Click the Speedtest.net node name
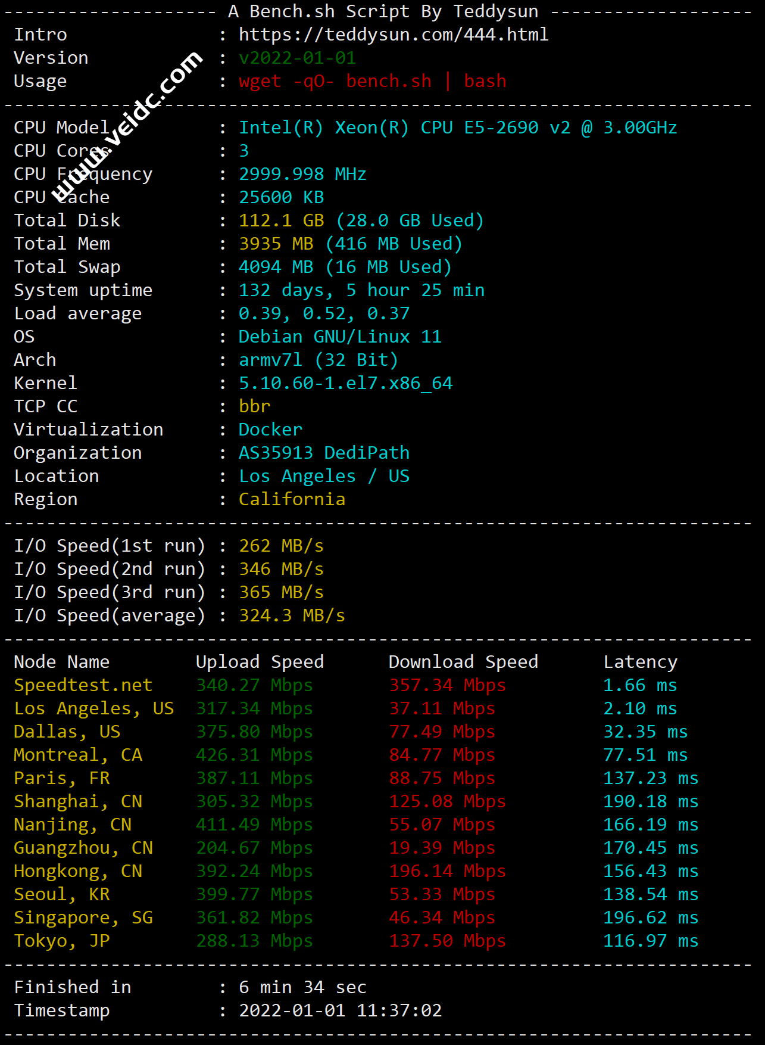The width and height of the screenshot is (765, 1045). [x=83, y=685]
